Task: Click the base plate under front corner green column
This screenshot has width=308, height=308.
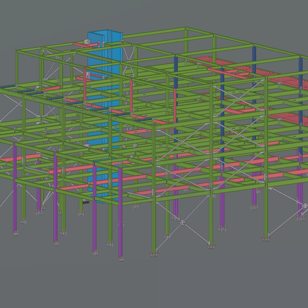Action: pos(154,253)
